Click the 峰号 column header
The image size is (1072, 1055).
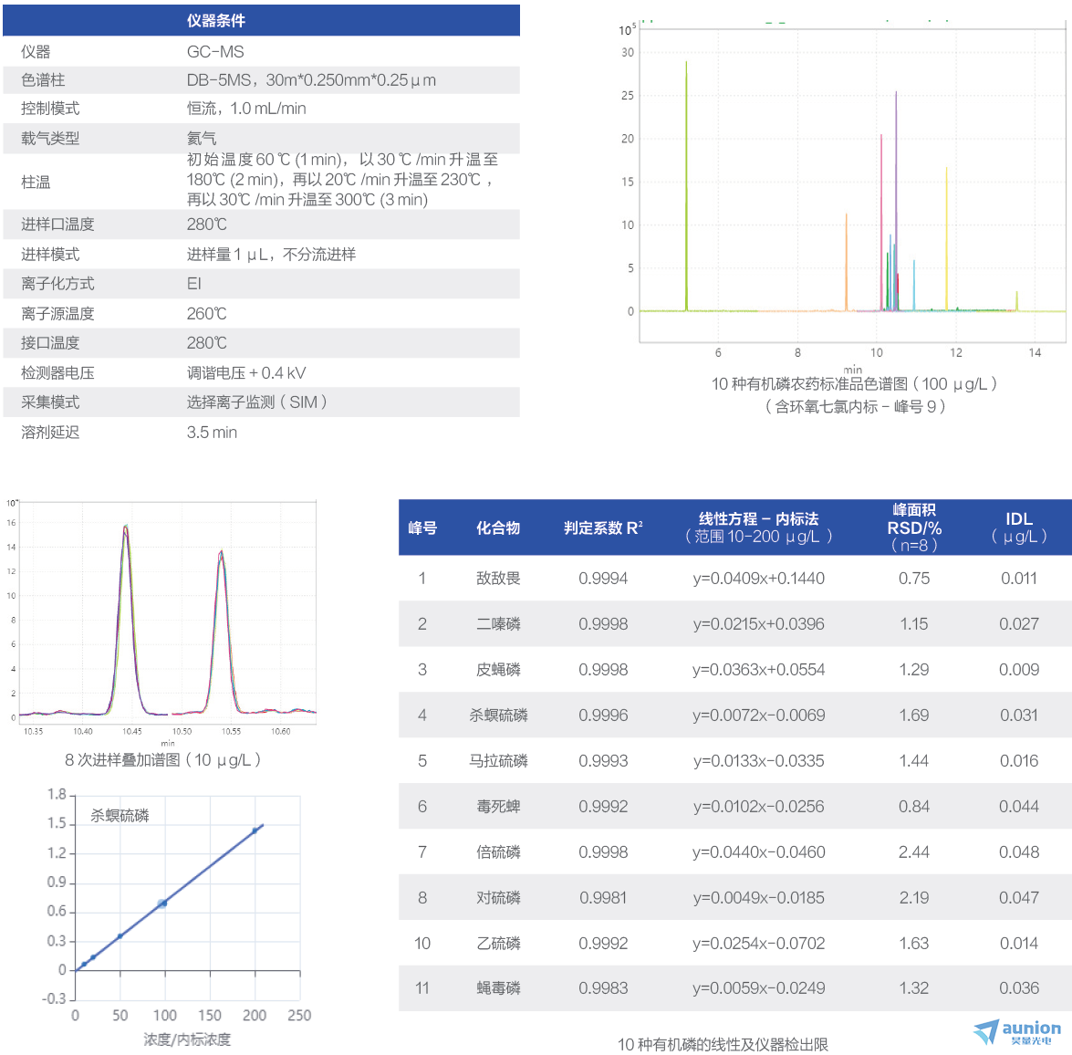tap(422, 528)
